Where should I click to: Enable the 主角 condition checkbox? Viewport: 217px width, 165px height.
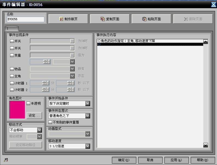[x=12, y=76]
